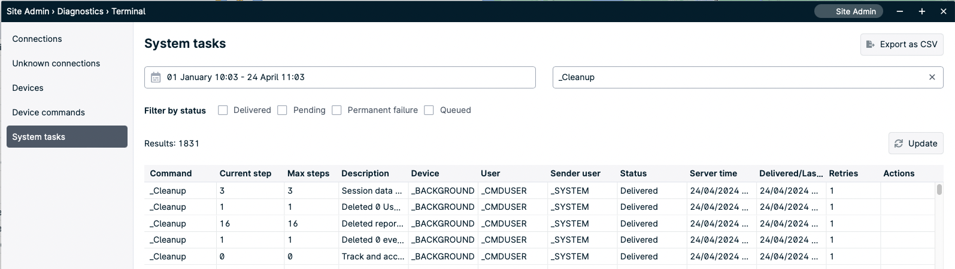This screenshot has width=955, height=269.
Task: Go to Unknown connections in the sidebar
Action: pyautogui.click(x=67, y=63)
